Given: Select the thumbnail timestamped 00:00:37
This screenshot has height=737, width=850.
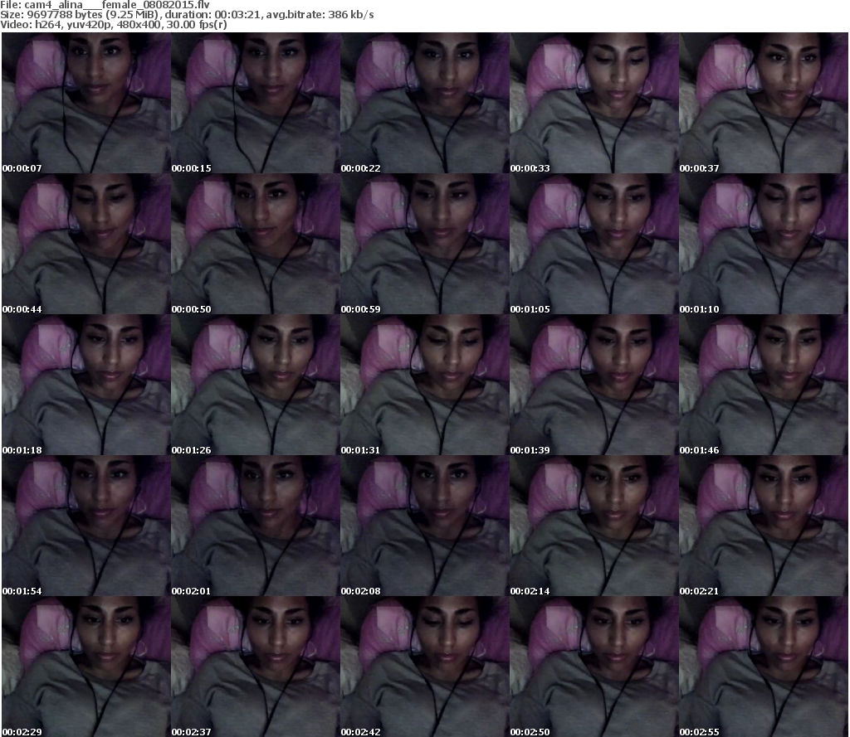Looking at the screenshot, I should (764, 103).
